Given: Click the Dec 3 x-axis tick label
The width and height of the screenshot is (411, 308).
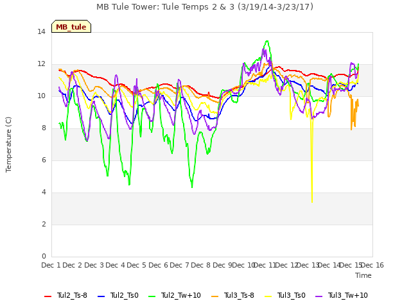Looking at the screenshot, I should [x=94, y=265].
